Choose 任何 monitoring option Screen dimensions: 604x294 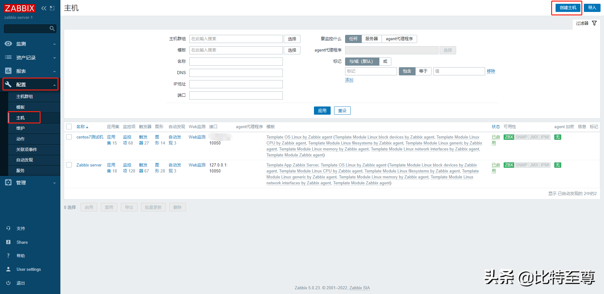click(x=353, y=39)
